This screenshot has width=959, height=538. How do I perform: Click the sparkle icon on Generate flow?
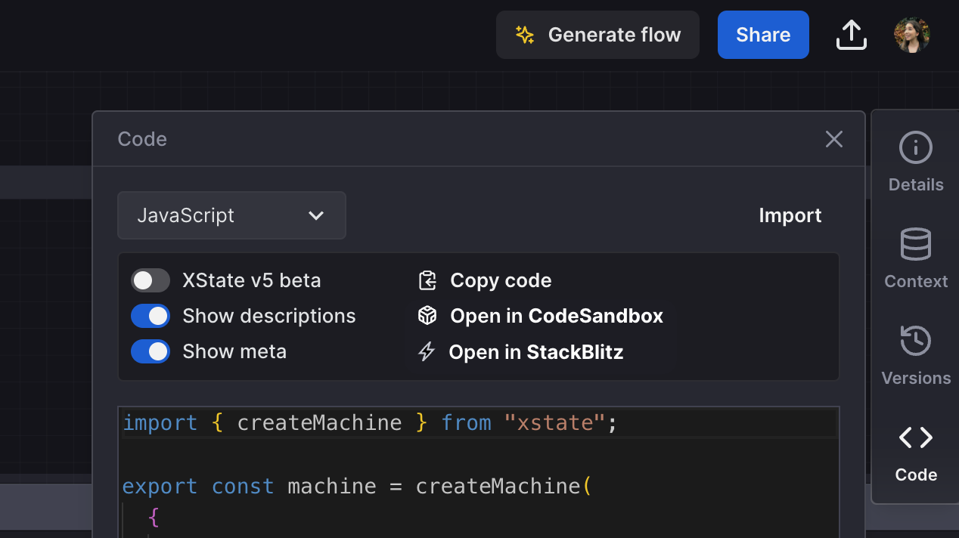pos(524,34)
